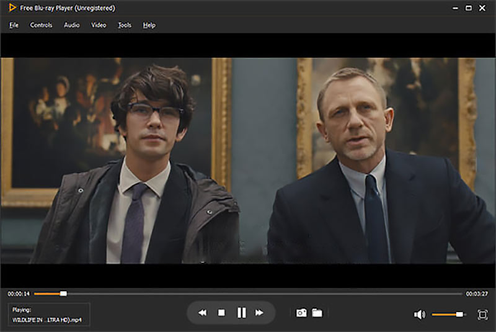Image resolution: width=496 pixels, height=332 pixels.
Task: Open the File menu
Action: (14, 25)
